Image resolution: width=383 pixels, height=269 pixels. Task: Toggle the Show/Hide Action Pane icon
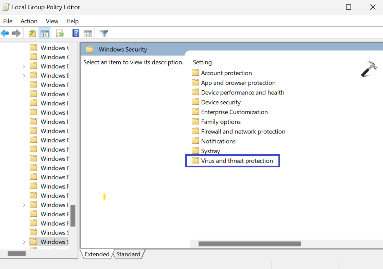[88, 34]
